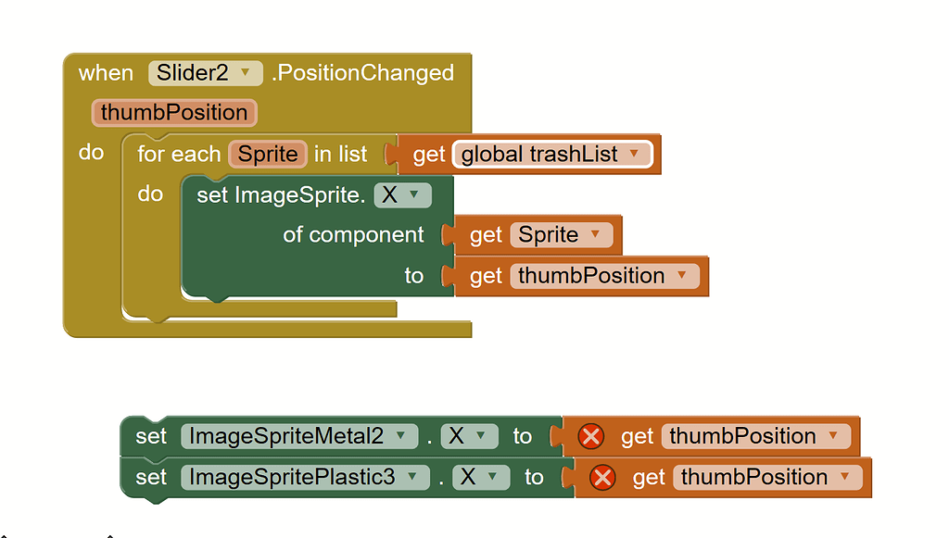The height and width of the screenshot is (538, 949).
Task: Select the thumbPosition event parameter
Action: click(174, 113)
